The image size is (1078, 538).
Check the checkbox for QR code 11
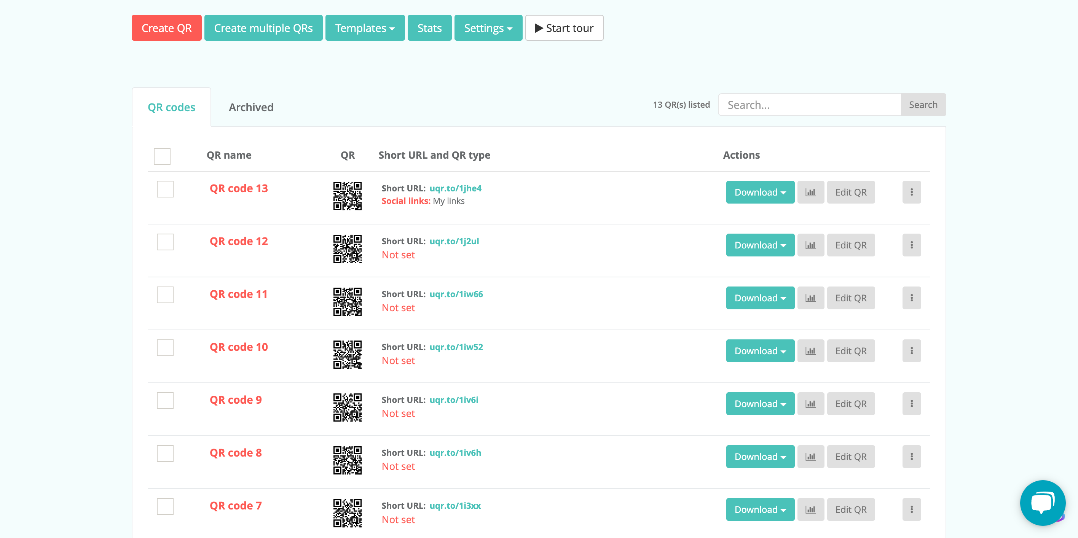pyautogui.click(x=165, y=294)
